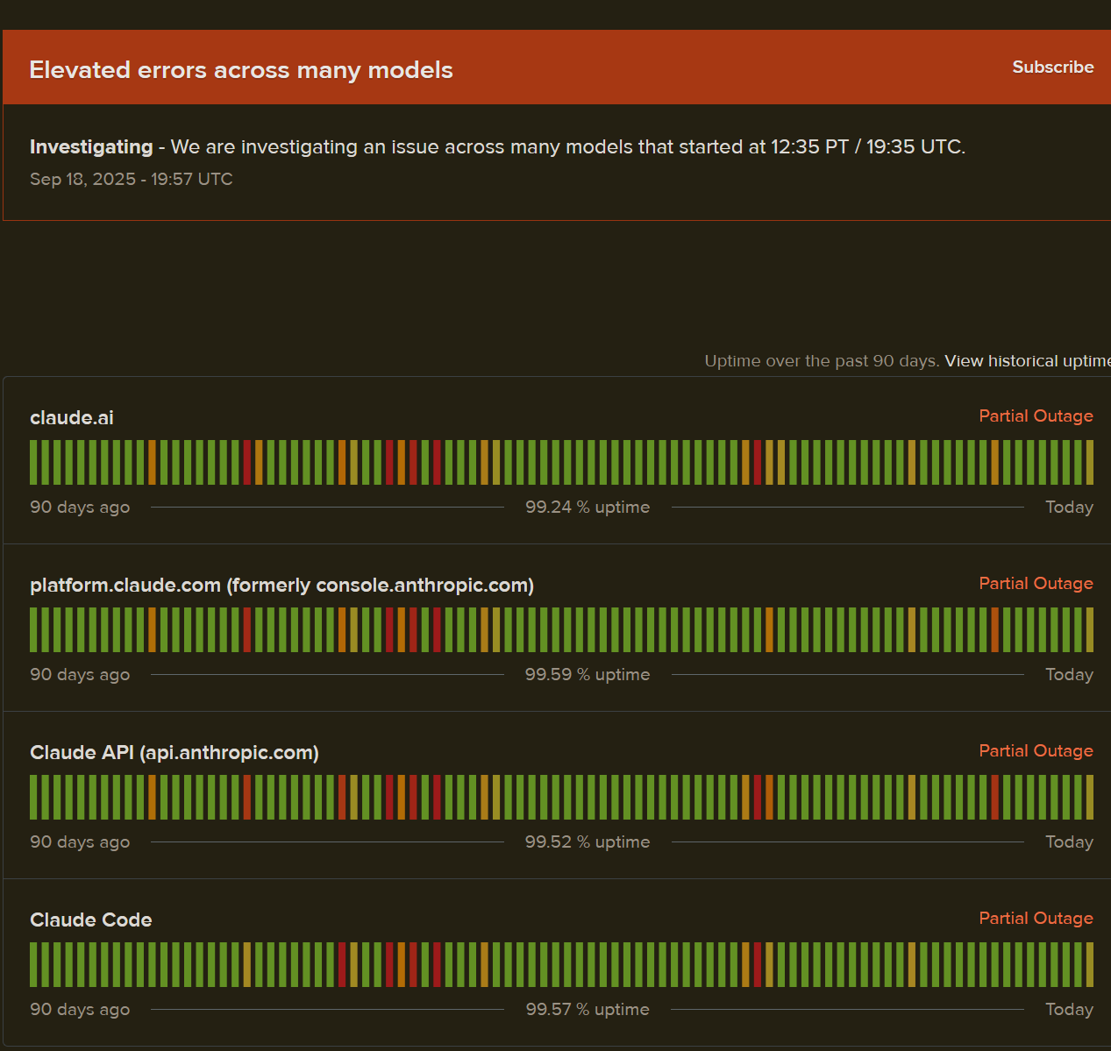Click the 'Sep 18, 2025 - 19:57 UTC' timestamp
This screenshot has width=1111, height=1051.
tap(132, 179)
